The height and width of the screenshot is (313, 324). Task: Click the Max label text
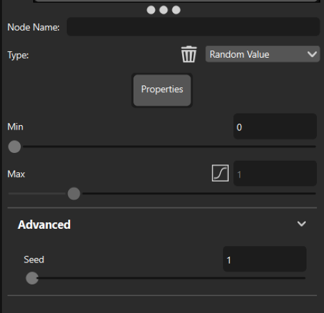(x=16, y=174)
